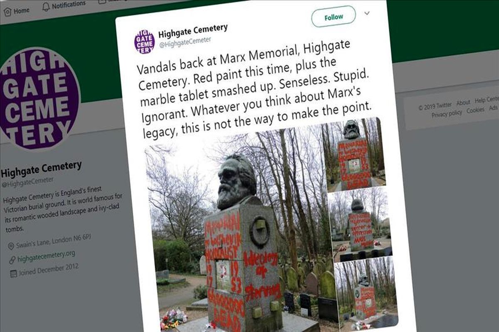The image size is (499, 332).
Task: Click the location pin beside Swain's Lane
Action: [x=11, y=247]
